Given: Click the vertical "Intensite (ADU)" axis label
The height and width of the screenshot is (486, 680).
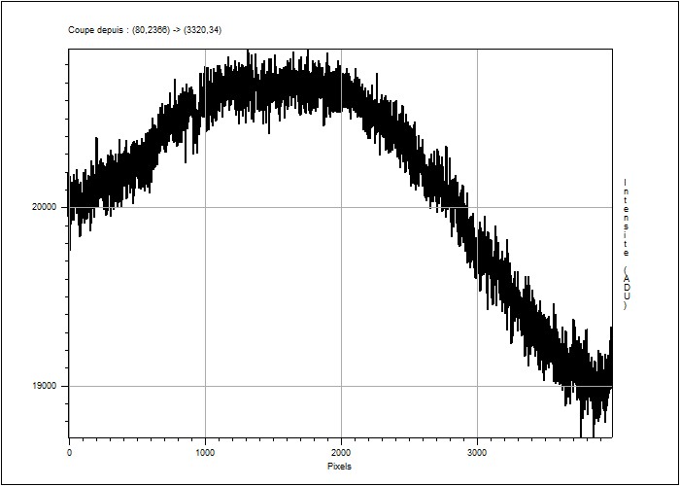Looking at the screenshot, I should click(x=626, y=244).
